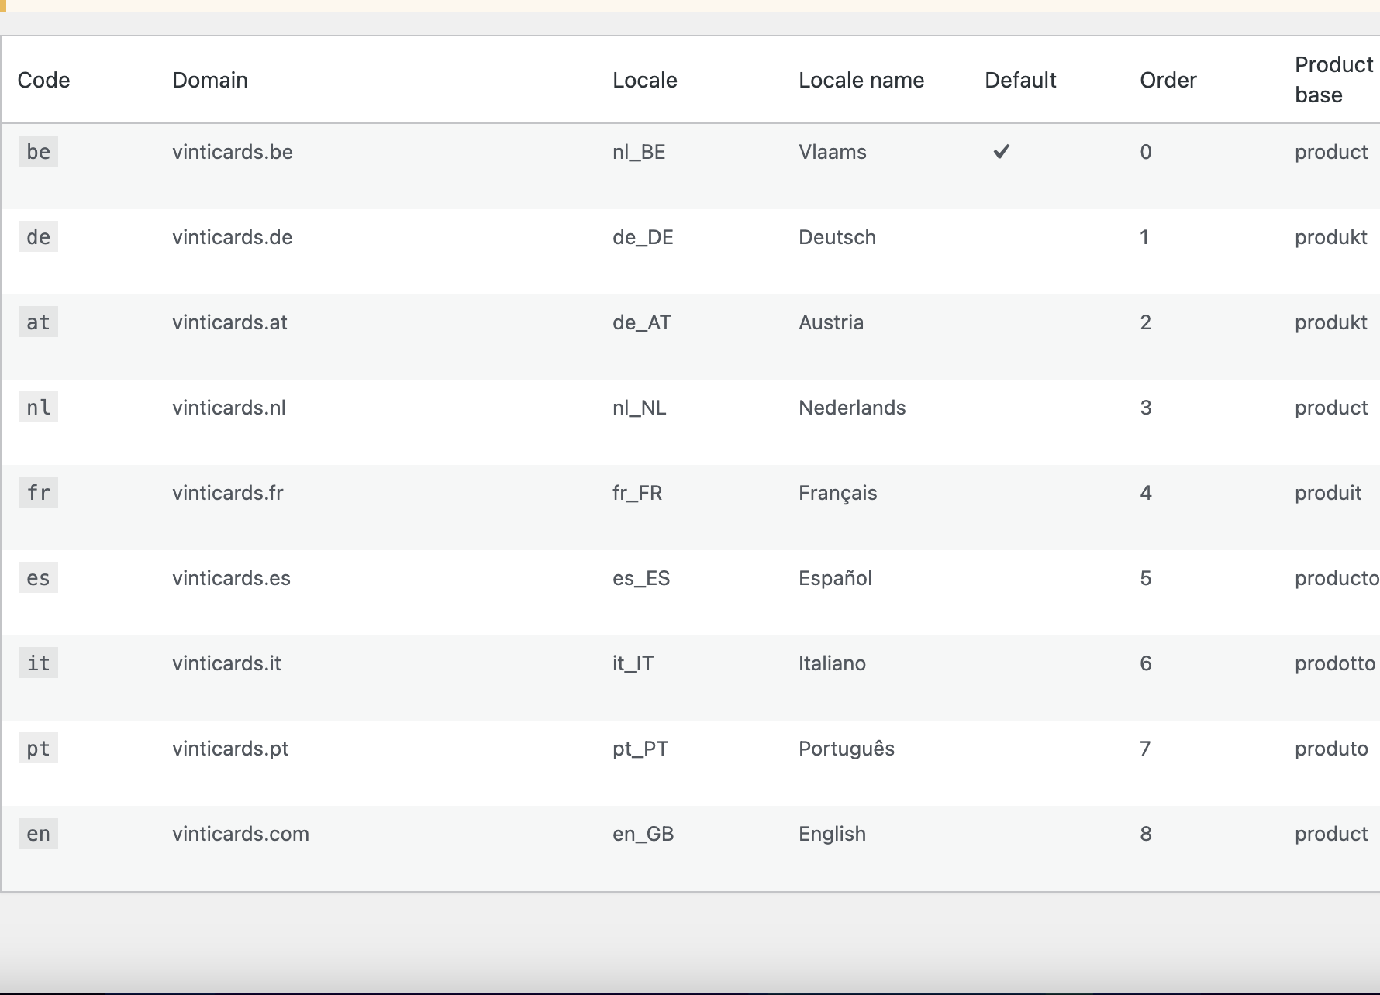
Task: Click the domain vinticards.nl
Action: click(x=229, y=408)
